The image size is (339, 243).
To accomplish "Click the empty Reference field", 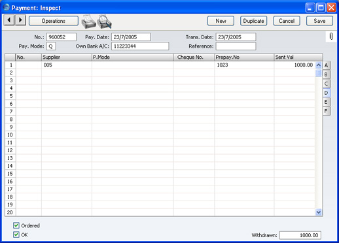I will point(236,46).
